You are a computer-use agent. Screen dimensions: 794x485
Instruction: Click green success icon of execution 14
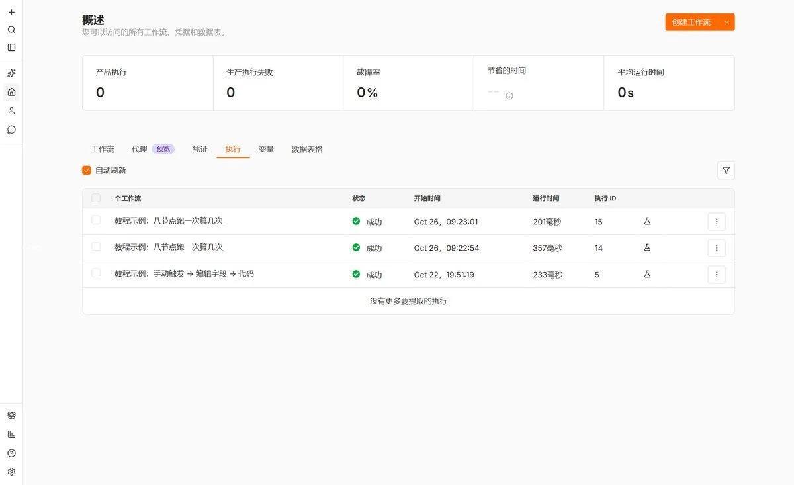coord(356,247)
